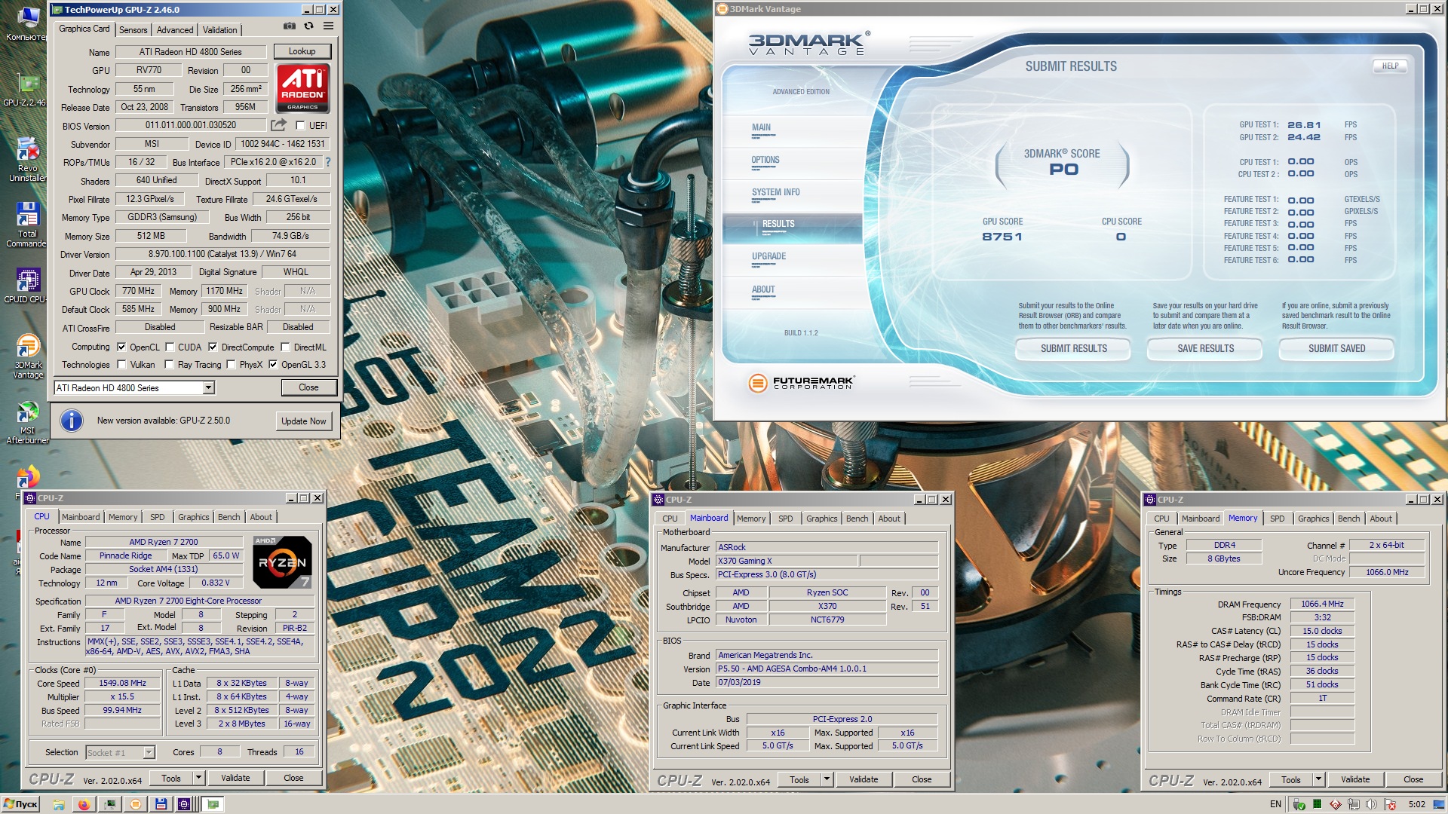Open the Total Commander desktop icon
The width and height of the screenshot is (1448, 814).
coord(27,225)
